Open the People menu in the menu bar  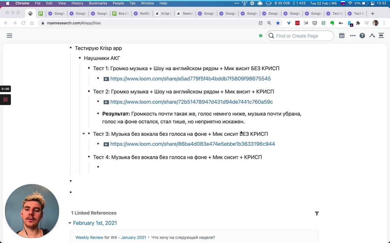click(118, 3)
